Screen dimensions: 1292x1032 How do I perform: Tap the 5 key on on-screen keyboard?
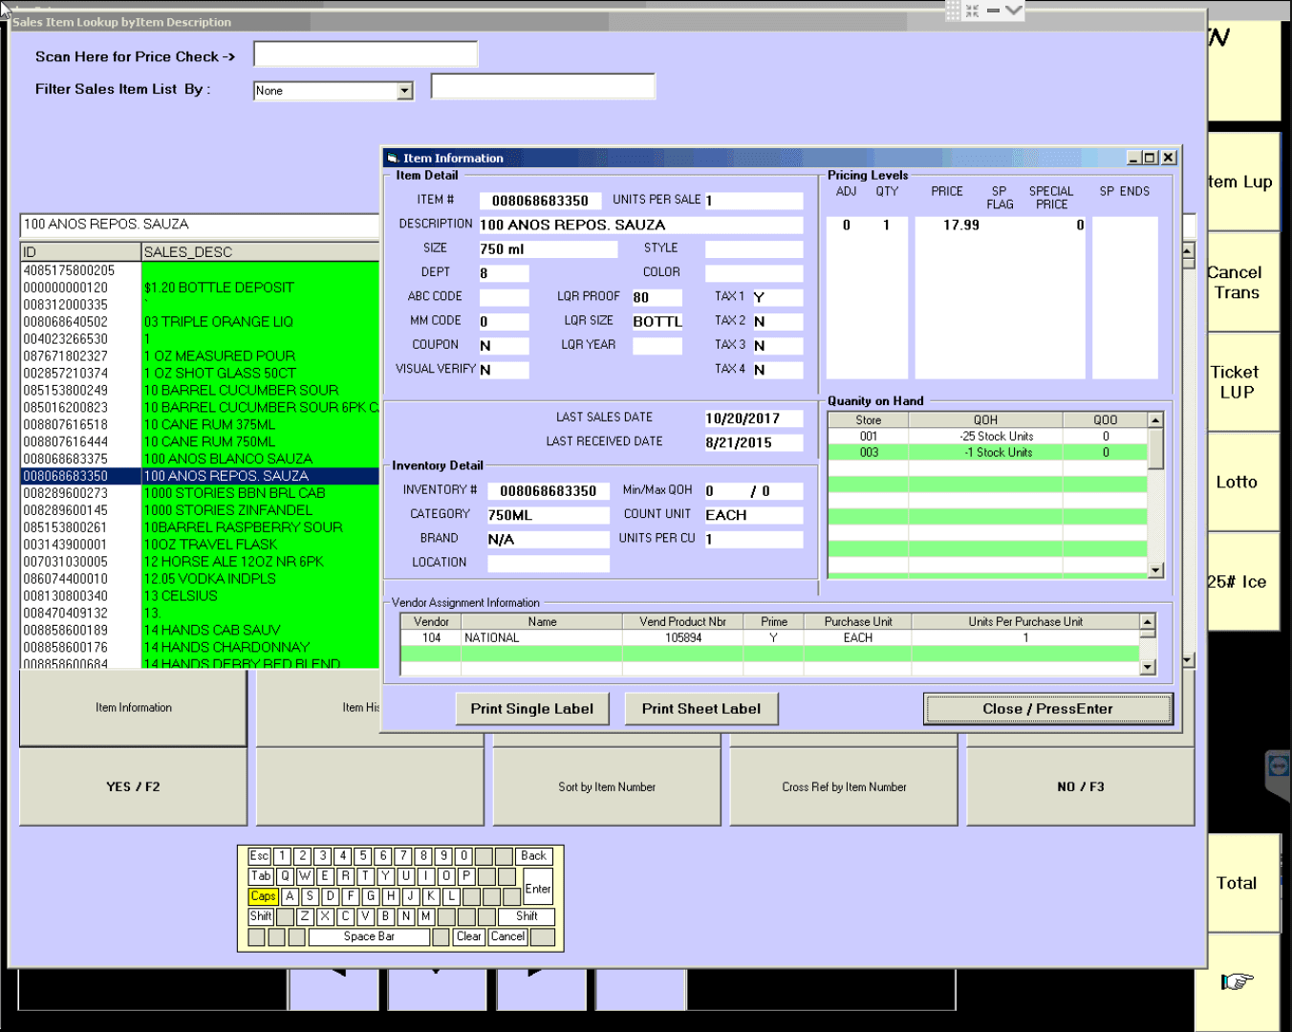tap(363, 856)
